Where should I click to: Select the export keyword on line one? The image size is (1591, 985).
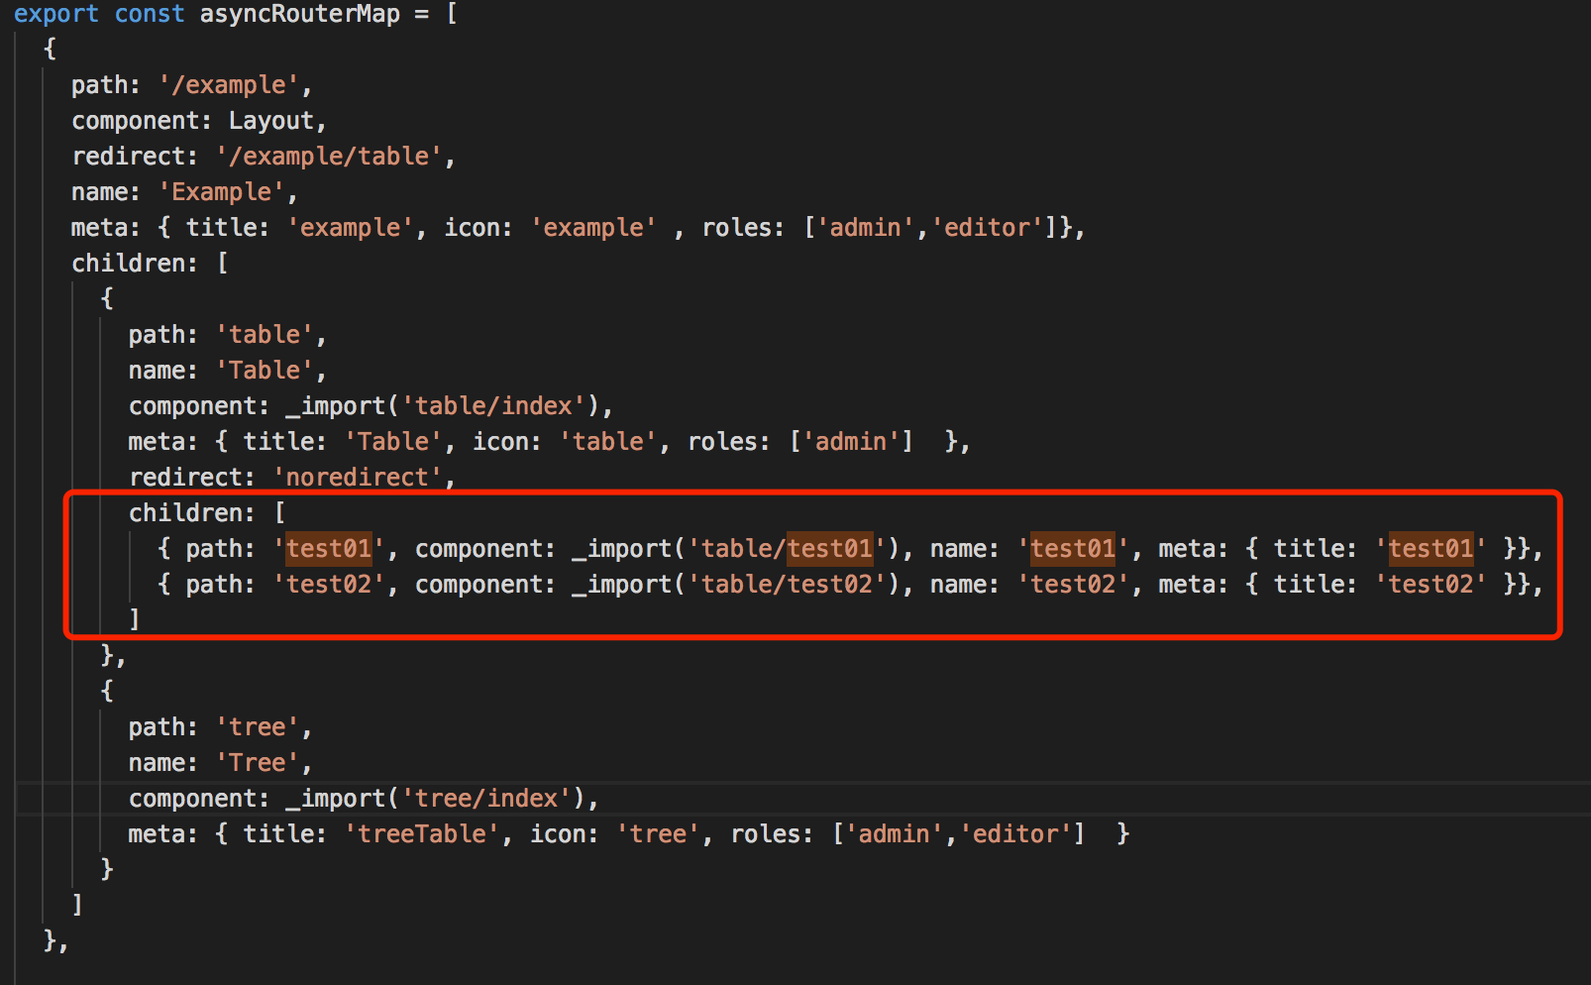pyautogui.click(x=56, y=14)
